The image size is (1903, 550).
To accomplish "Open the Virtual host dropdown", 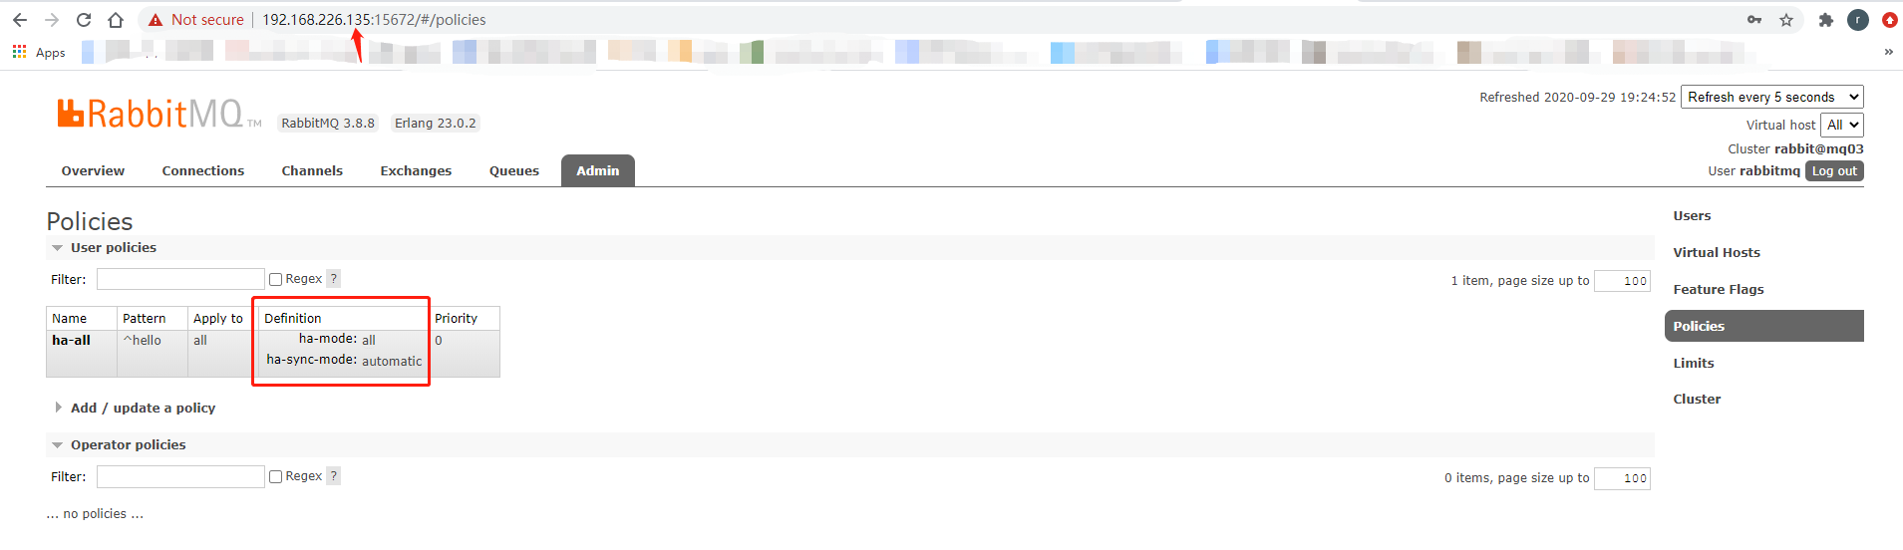I will point(1842,125).
